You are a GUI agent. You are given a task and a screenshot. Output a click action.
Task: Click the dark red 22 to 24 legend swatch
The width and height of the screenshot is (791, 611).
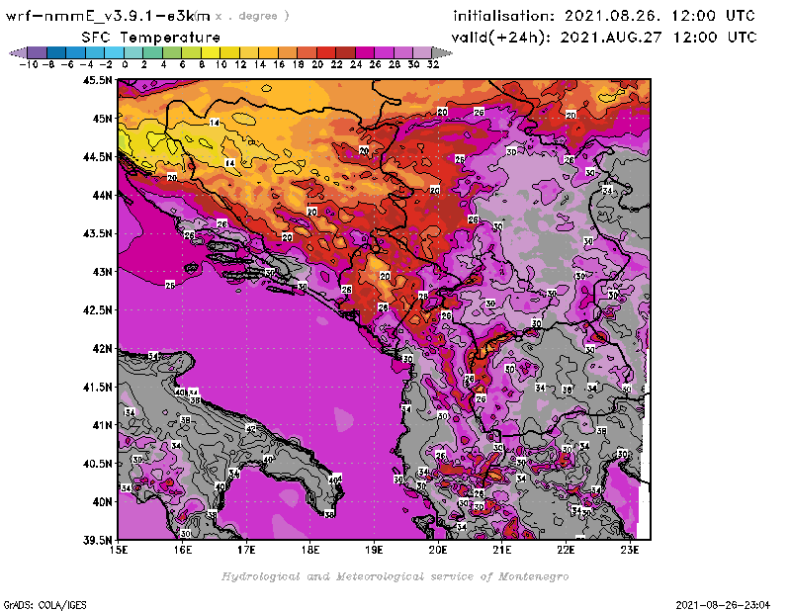(x=345, y=52)
